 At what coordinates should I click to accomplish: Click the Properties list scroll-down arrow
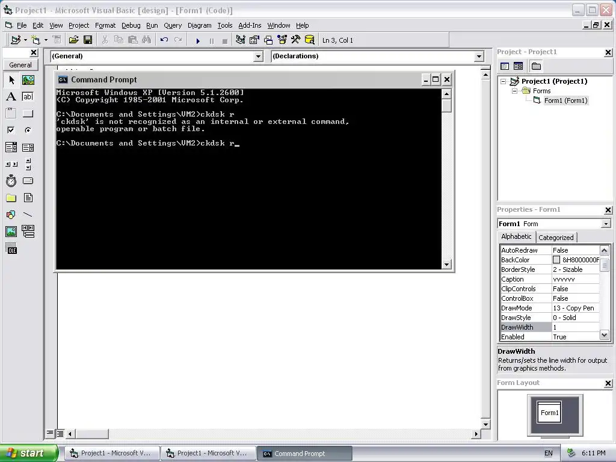point(604,335)
